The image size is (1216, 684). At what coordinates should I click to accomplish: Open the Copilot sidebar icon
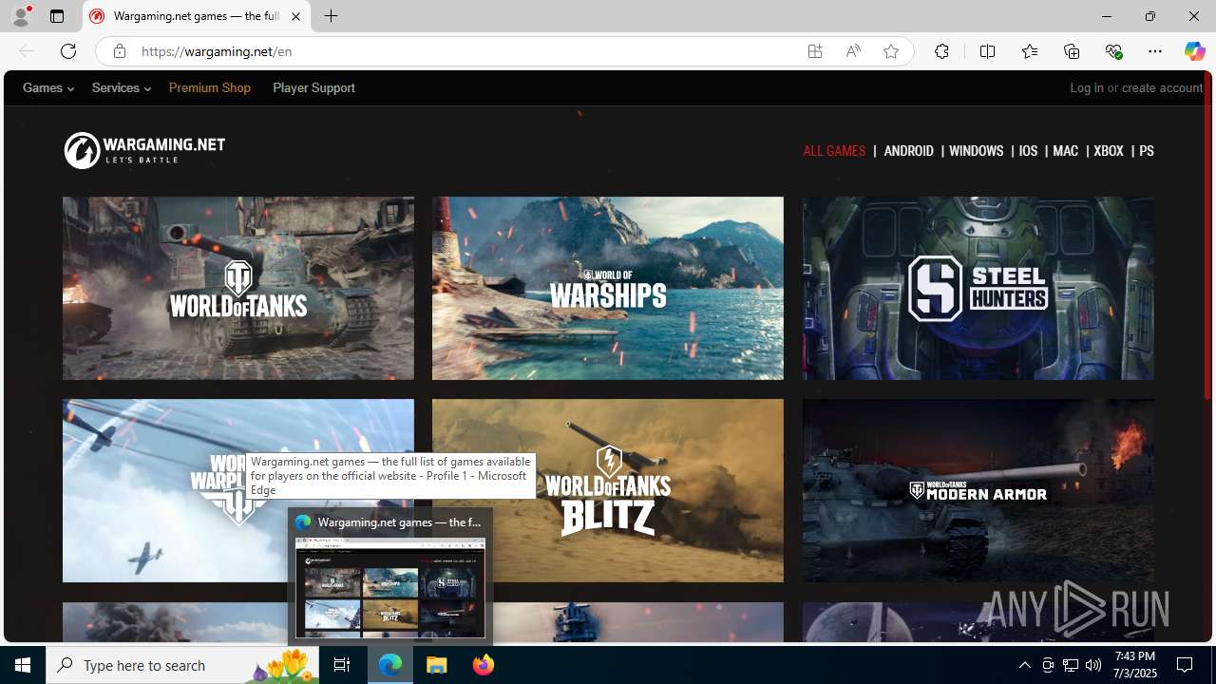pyautogui.click(x=1194, y=51)
